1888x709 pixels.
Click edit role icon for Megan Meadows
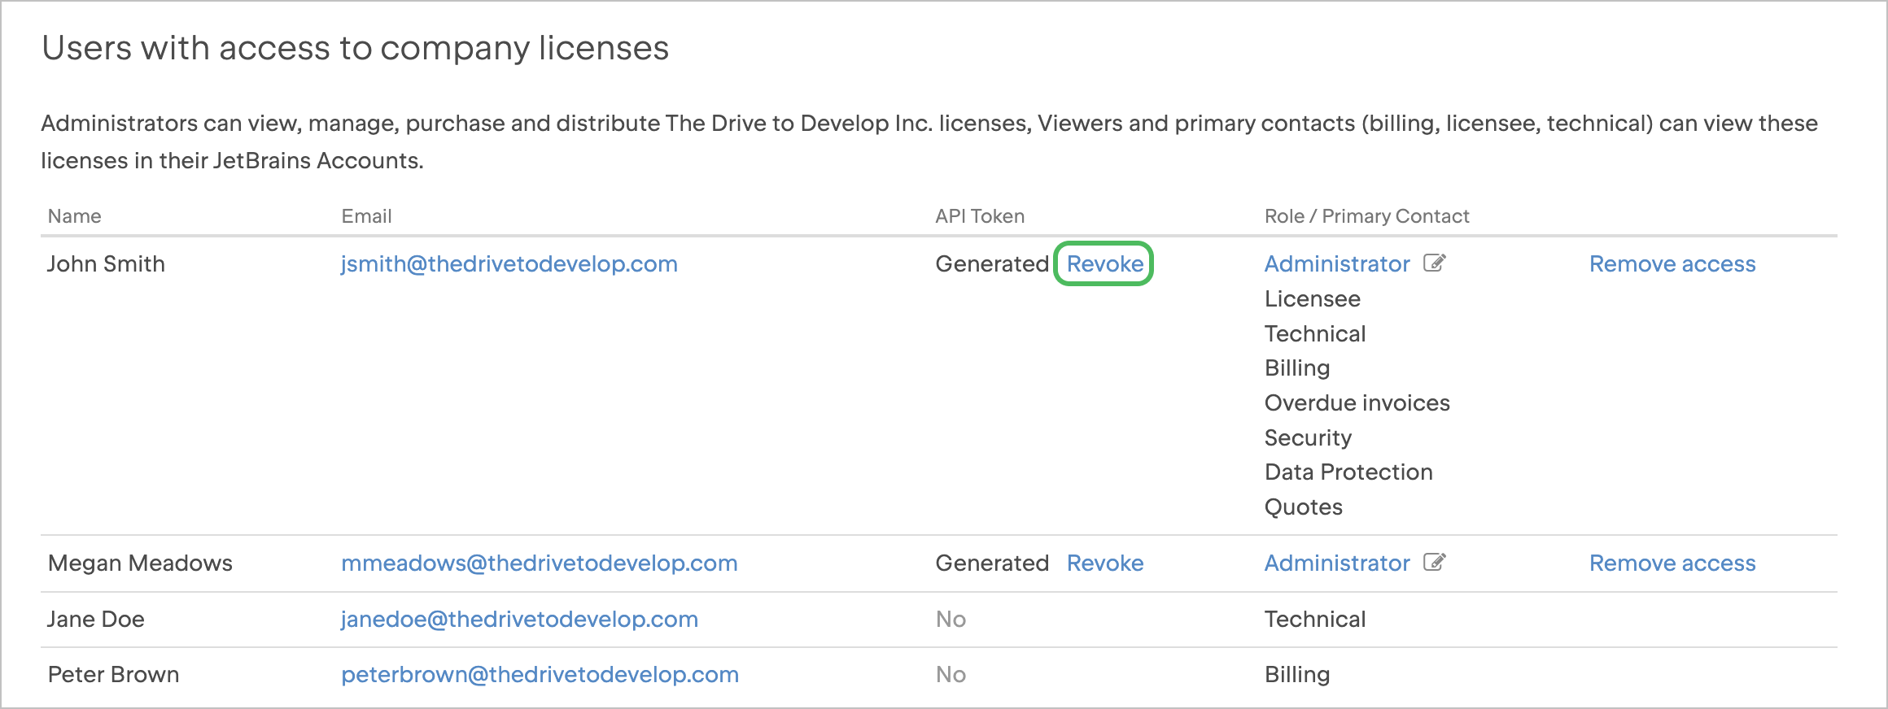point(1434,563)
